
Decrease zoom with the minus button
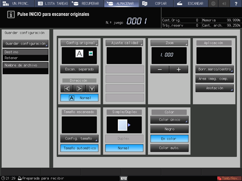[x=160, y=70]
